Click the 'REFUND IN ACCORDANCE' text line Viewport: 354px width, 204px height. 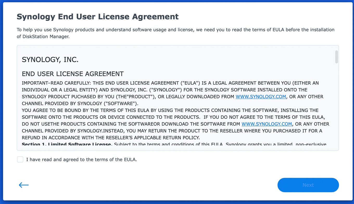(111, 137)
